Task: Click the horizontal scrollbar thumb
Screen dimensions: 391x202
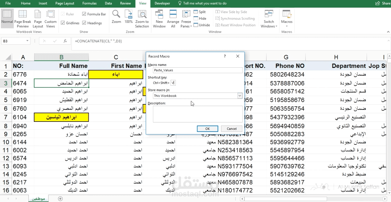Action: click(285, 199)
